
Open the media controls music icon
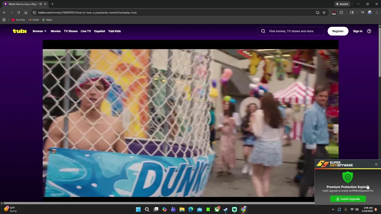coord(362,12)
